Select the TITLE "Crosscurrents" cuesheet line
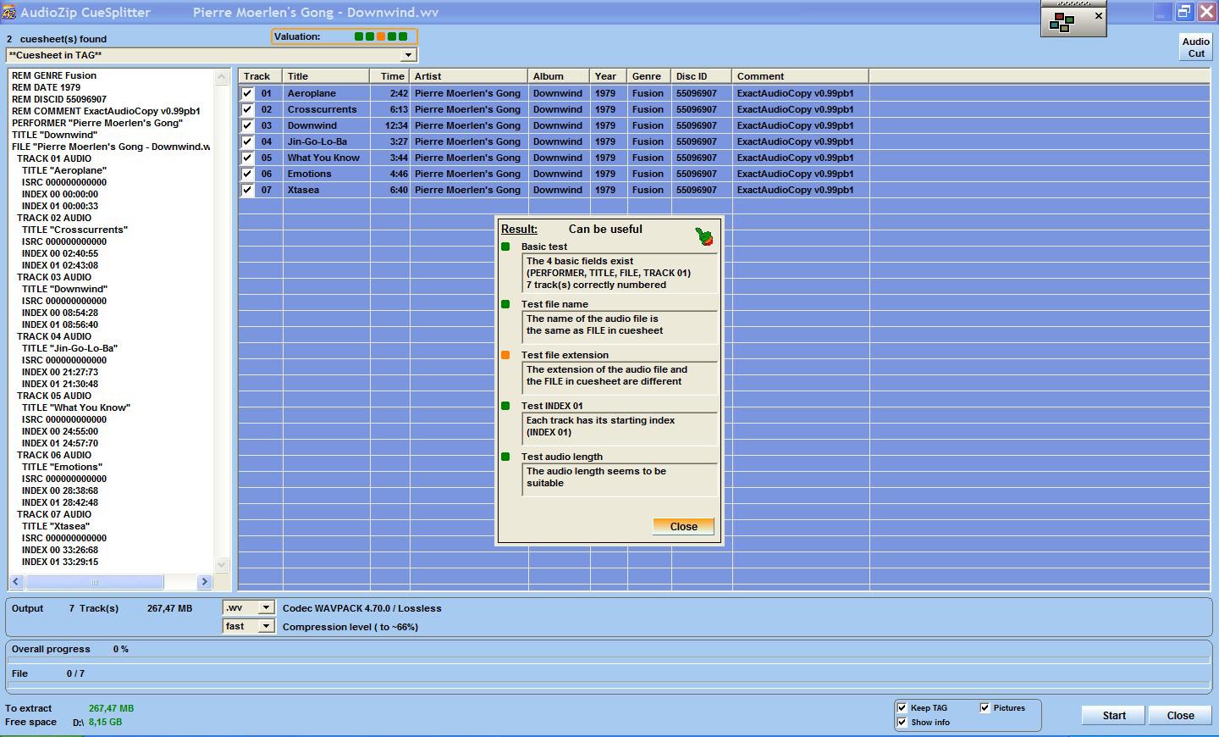 [74, 230]
